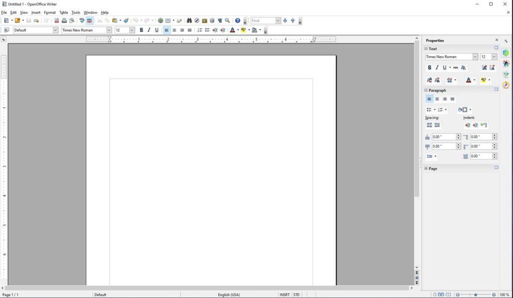
Task: Apply italic formatting
Action: click(149, 30)
